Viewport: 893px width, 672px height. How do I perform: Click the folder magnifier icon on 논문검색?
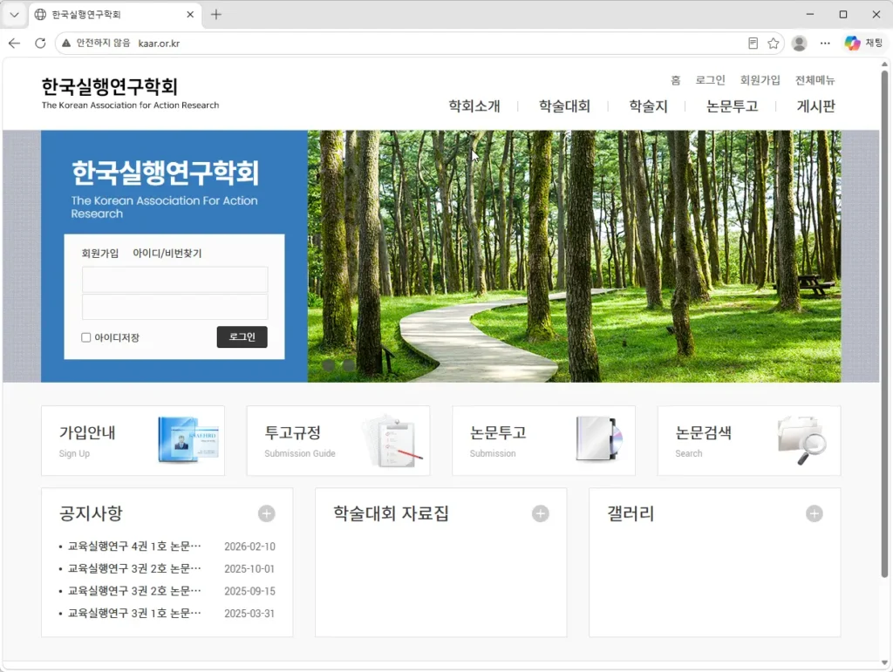click(802, 440)
